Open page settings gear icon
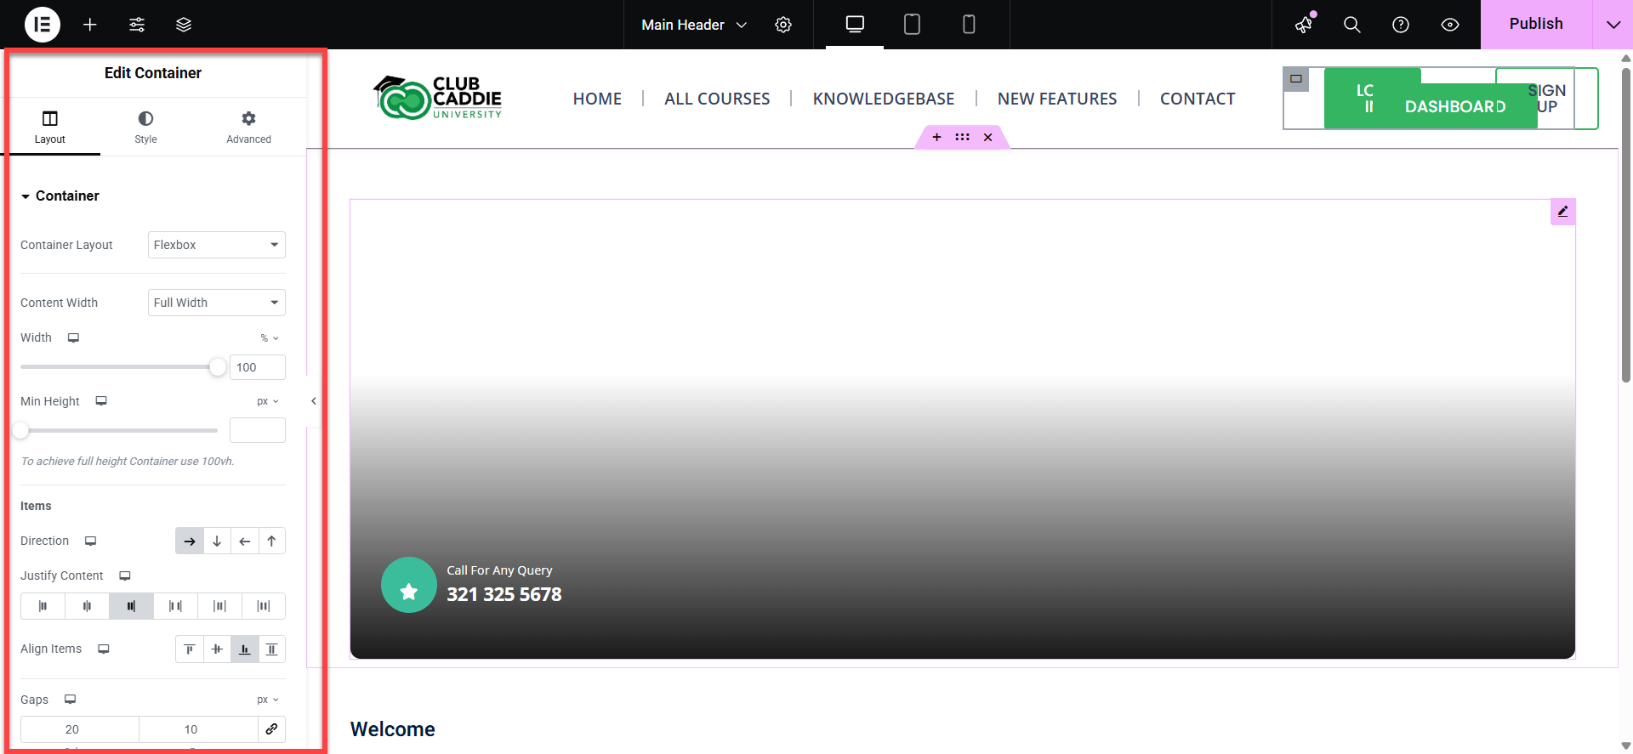The width and height of the screenshot is (1633, 754). [783, 25]
